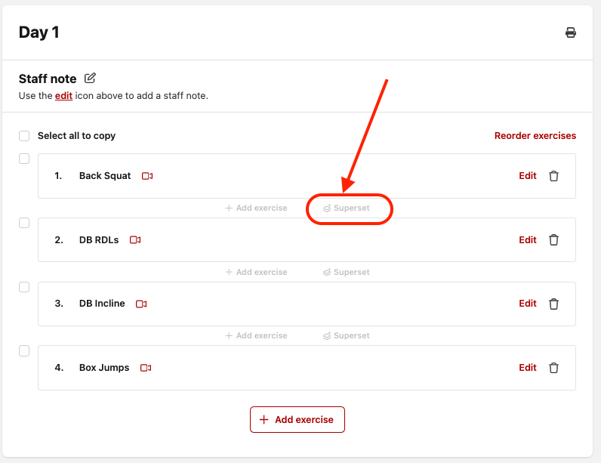Tick the checkbox beside Back Squat

pos(24,159)
